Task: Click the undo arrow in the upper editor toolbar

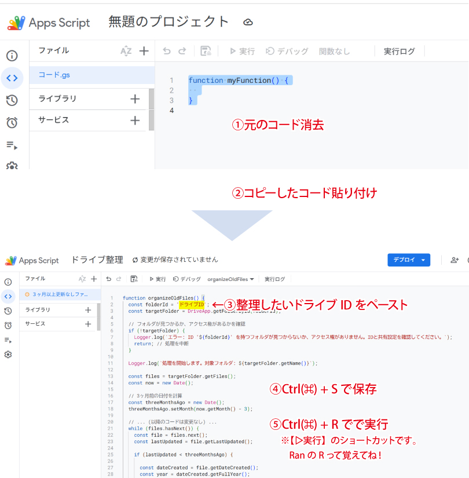Action: click(x=167, y=51)
